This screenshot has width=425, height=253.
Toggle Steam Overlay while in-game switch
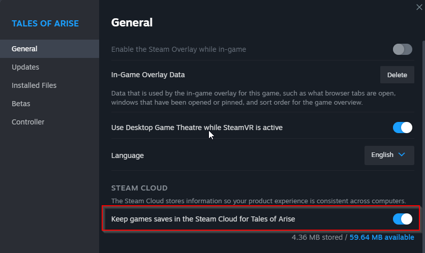coord(402,49)
